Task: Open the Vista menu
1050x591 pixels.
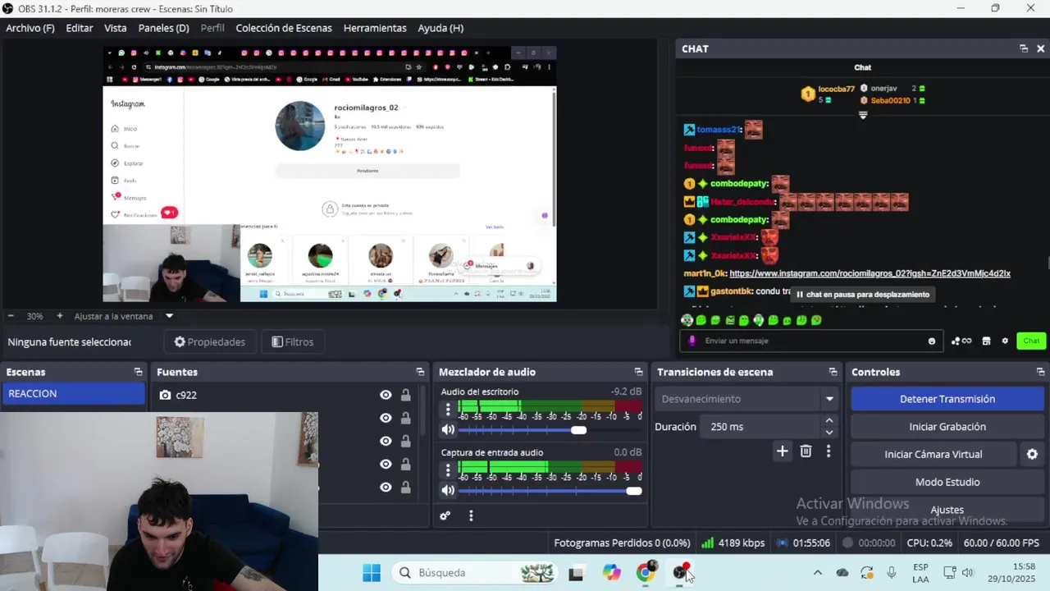Action: pos(116,28)
